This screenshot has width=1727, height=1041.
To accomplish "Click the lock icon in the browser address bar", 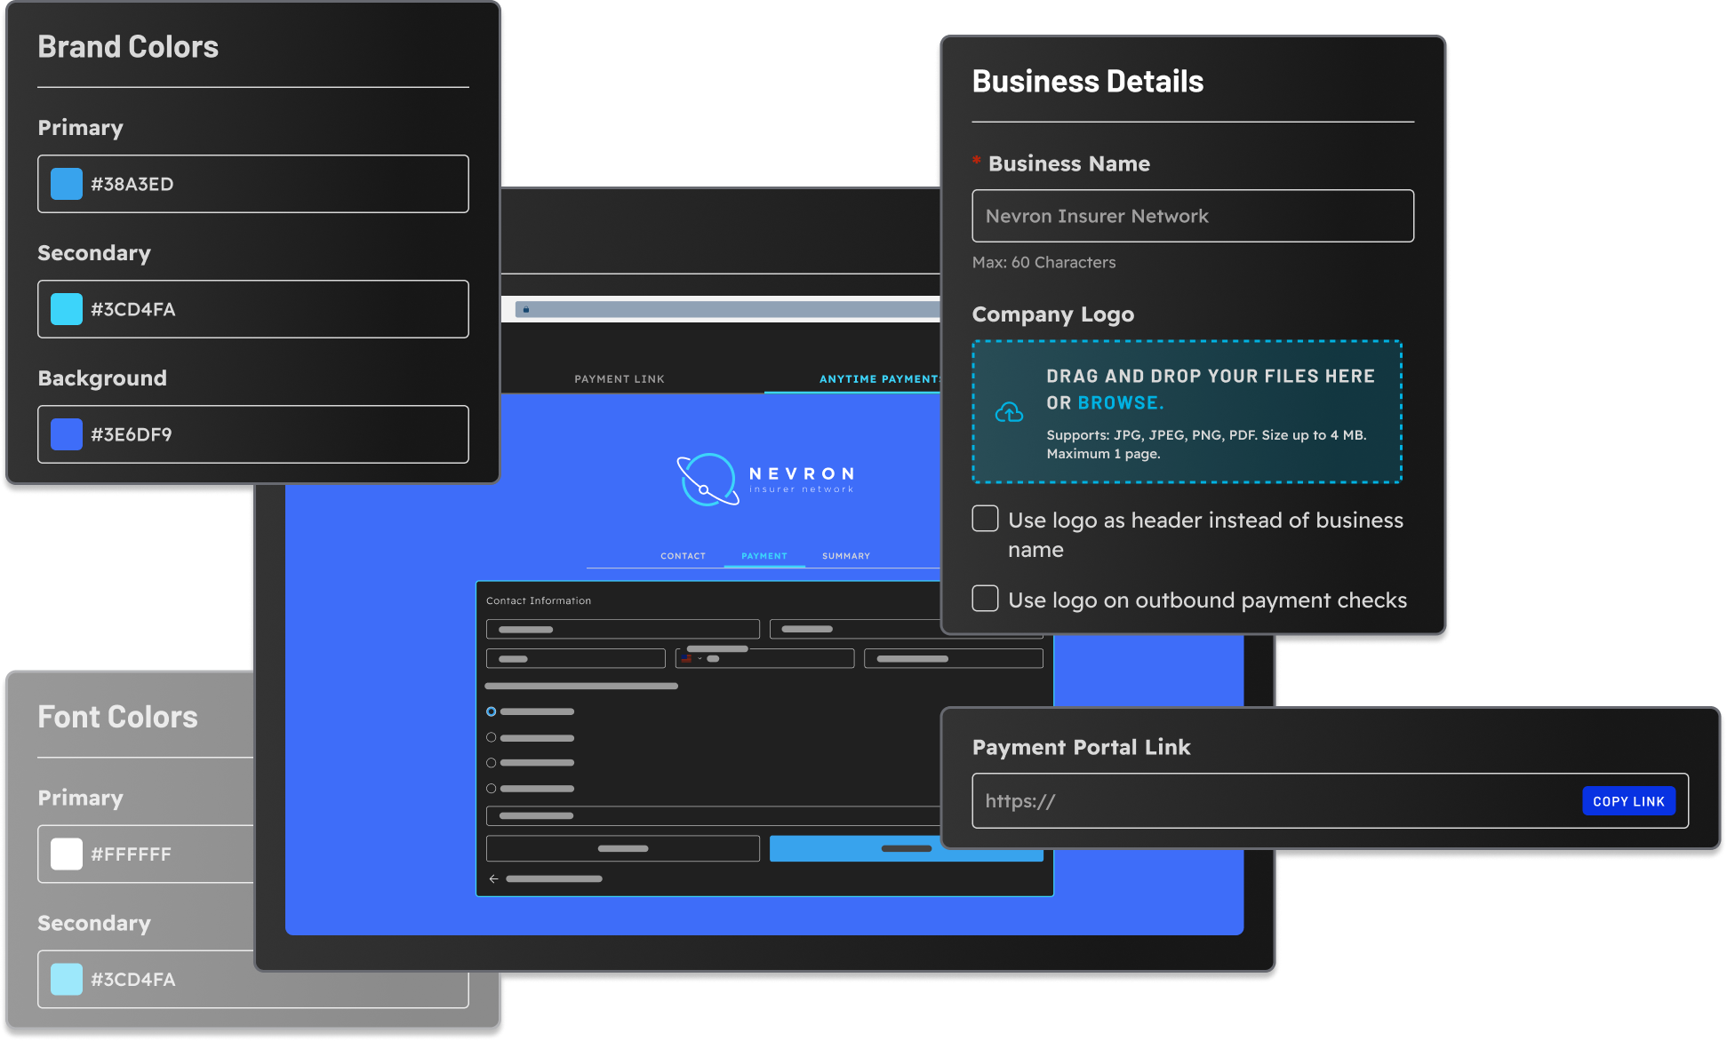I will tap(526, 308).
